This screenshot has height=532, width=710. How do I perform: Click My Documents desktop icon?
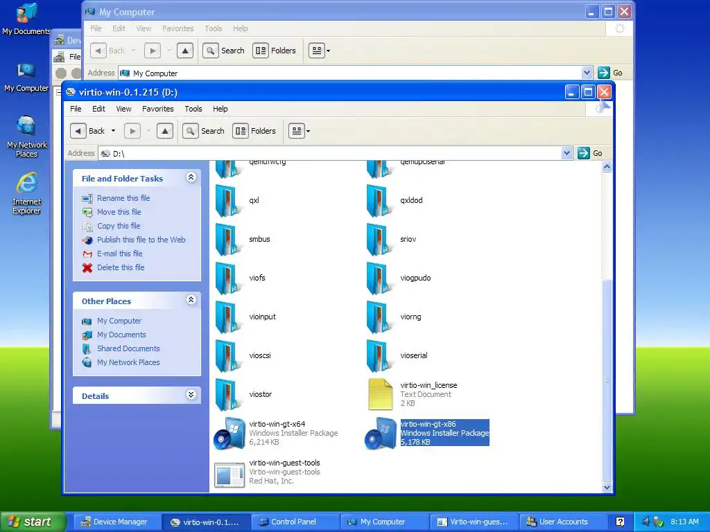pyautogui.click(x=26, y=19)
